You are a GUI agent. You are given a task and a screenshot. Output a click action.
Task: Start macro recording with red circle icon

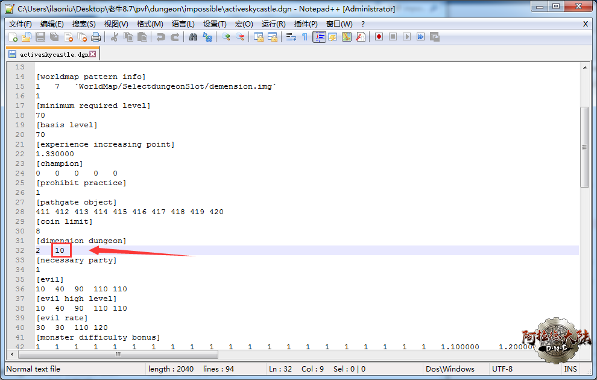(379, 37)
